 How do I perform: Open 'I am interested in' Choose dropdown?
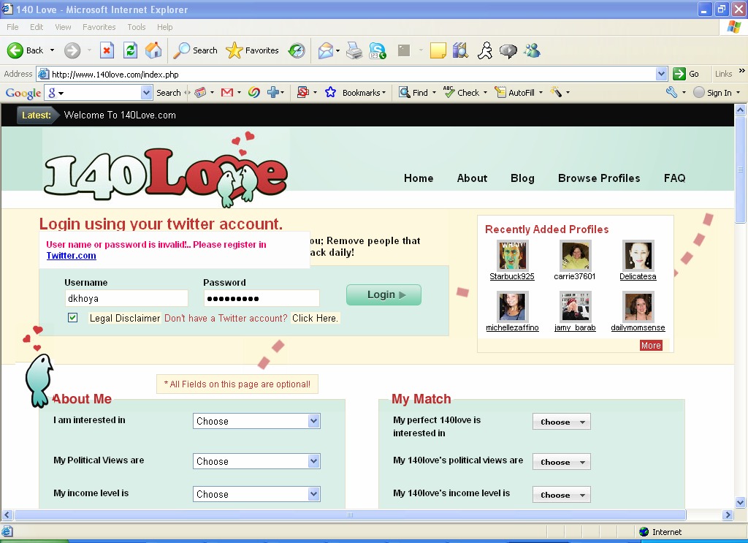[256, 421]
